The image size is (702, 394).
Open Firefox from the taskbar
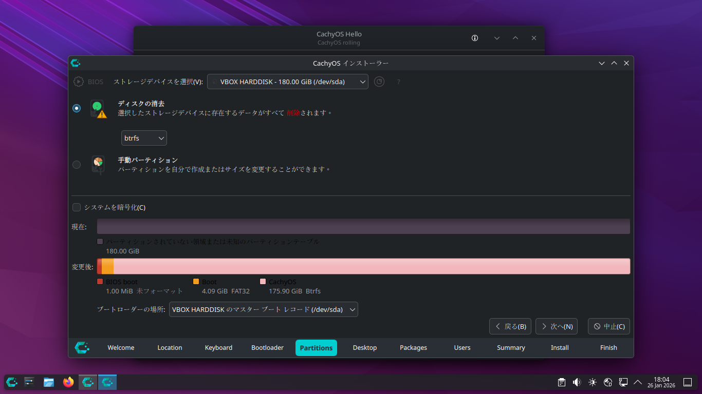[68, 382]
